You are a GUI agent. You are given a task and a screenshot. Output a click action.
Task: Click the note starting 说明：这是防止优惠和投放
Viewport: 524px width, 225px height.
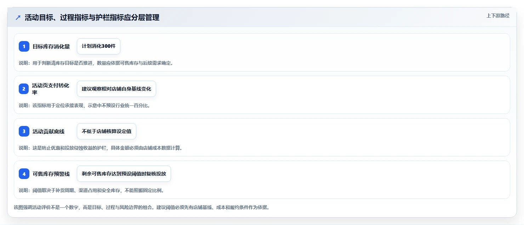tap(101, 148)
